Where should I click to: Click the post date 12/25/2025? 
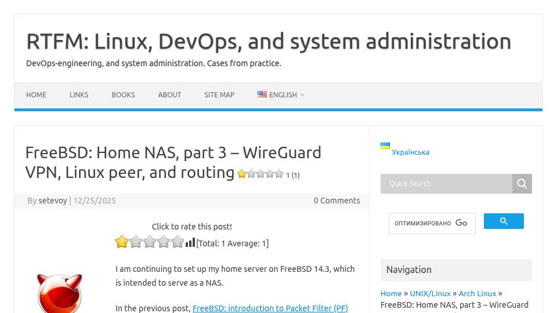[95, 201]
